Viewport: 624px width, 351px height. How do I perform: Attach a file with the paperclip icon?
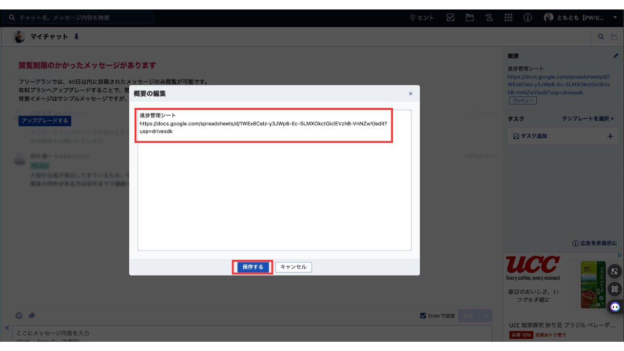pos(32,316)
